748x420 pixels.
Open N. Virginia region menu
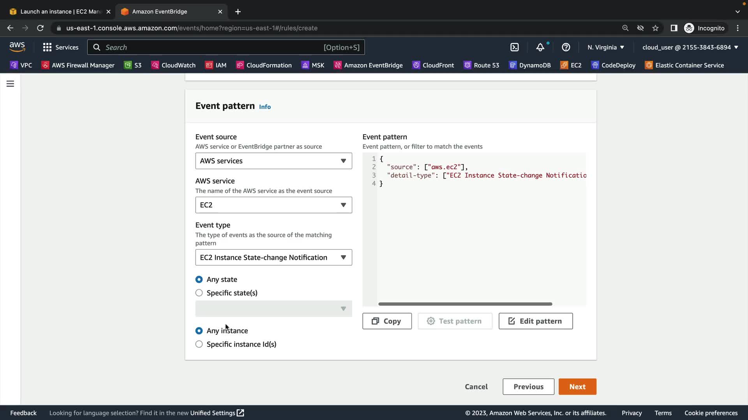[605, 47]
